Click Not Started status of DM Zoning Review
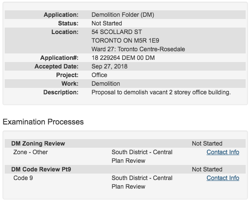 (207, 143)
